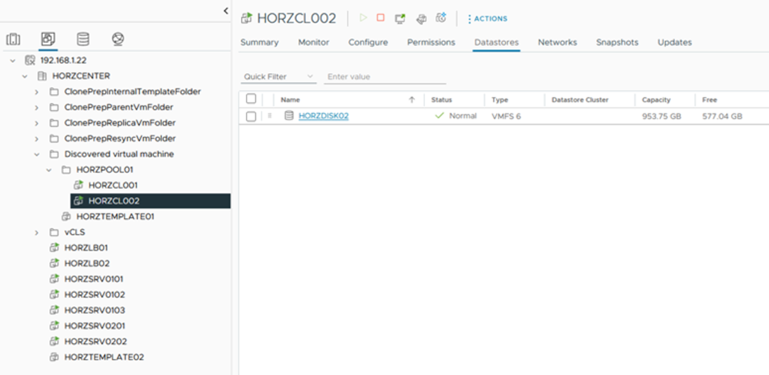Open the HORZDISK02 datastore link

tap(323, 116)
